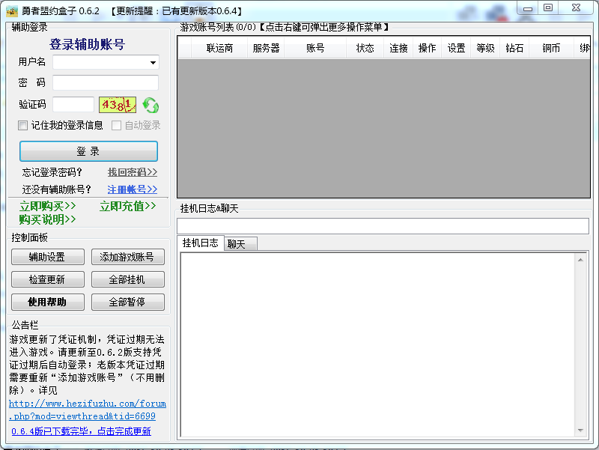
Task: Click 0.6.4版已下载完毕 to finish update
Action: (x=85, y=431)
